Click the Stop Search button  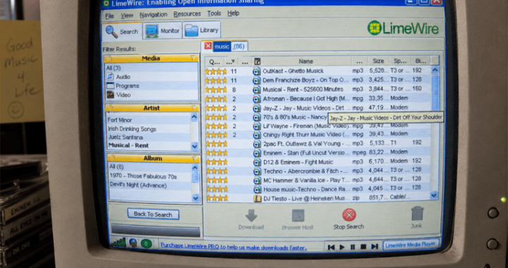[349, 219]
